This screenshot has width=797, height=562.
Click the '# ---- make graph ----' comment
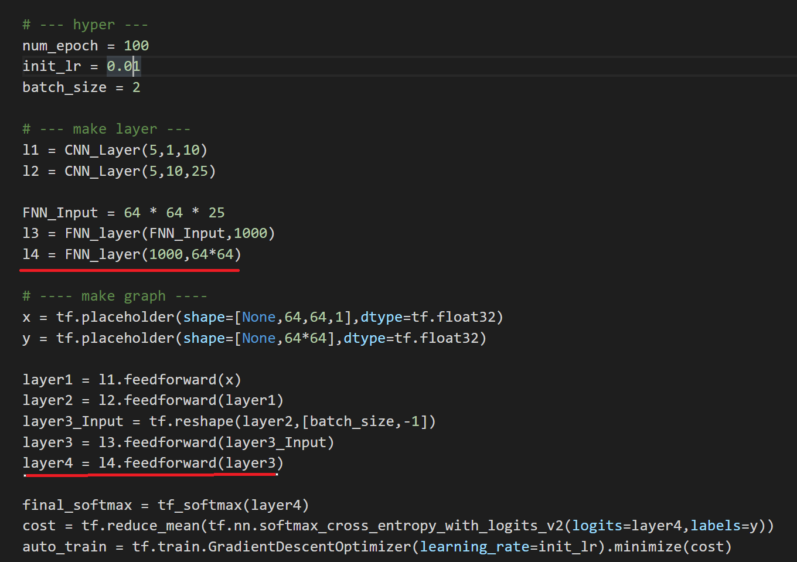[x=115, y=296]
